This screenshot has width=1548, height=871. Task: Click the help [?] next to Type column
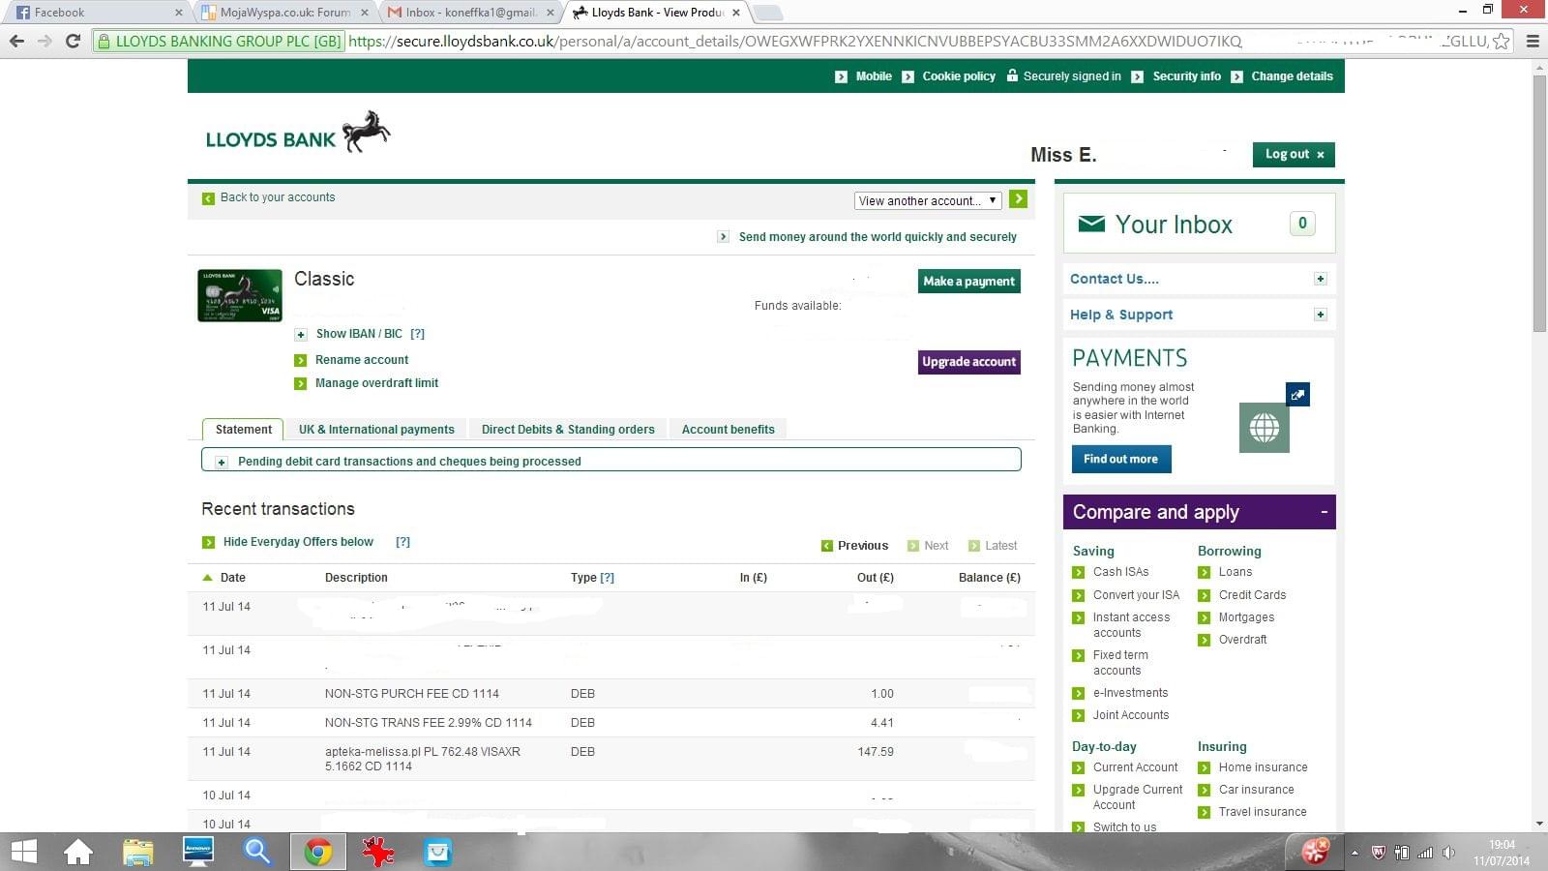607,578
